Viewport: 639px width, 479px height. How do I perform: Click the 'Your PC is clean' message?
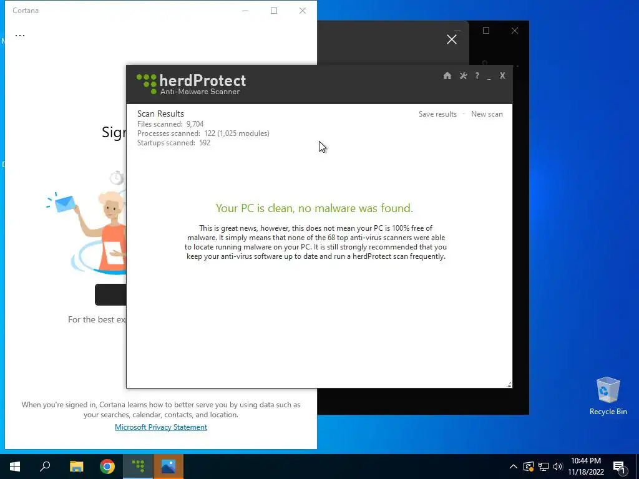point(315,208)
